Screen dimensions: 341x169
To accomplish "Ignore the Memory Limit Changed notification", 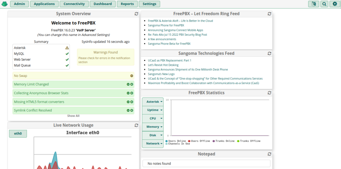I will point(128,84).
